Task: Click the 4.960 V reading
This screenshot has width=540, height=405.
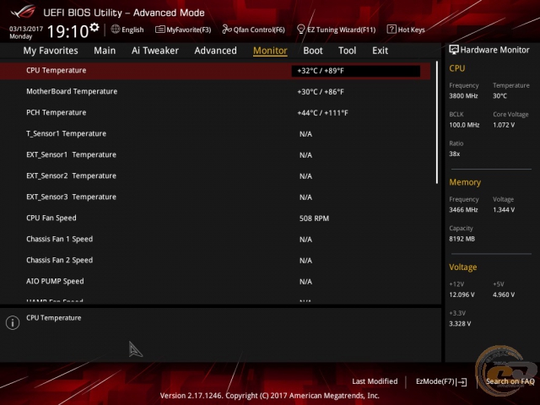Action: (x=504, y=294)
